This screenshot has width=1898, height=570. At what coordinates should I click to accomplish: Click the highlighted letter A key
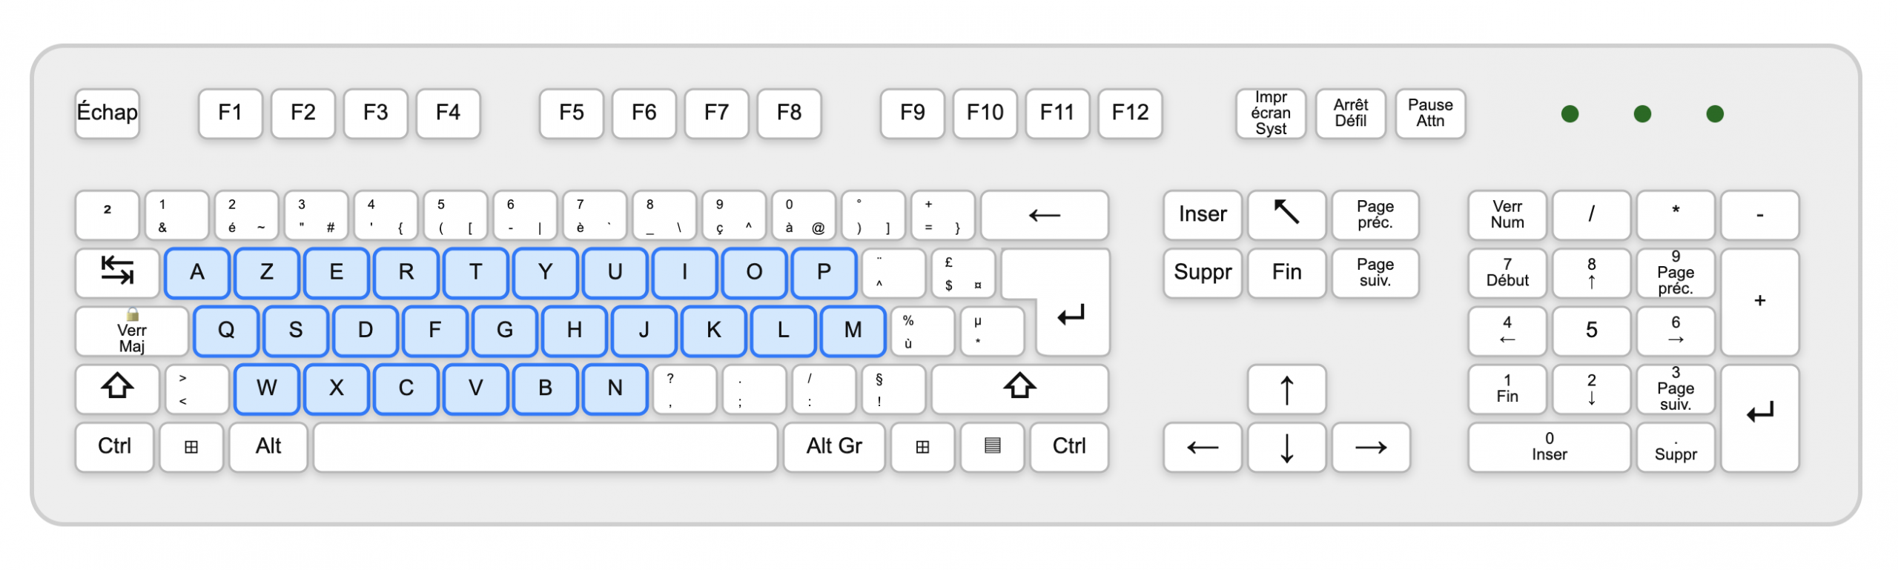[x=197, y=272]
